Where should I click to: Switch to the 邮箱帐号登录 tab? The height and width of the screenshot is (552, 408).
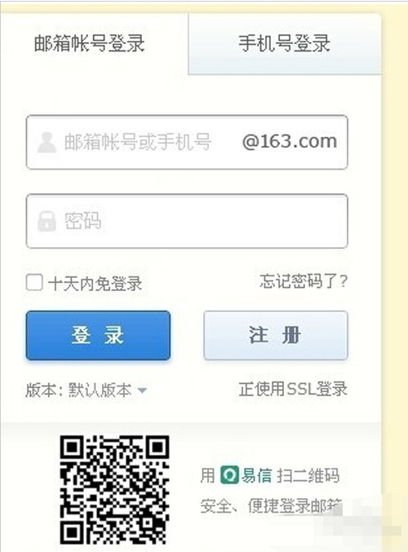click(x=89, y=44)
